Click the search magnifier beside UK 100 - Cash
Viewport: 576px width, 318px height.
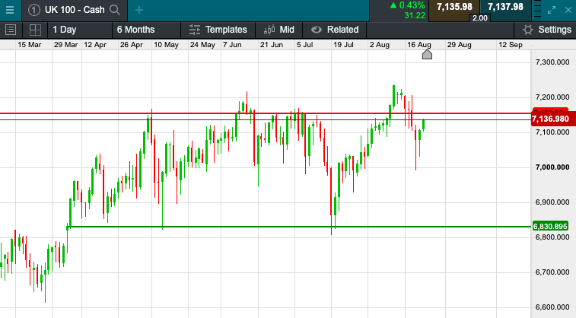[x=115, y=10]
